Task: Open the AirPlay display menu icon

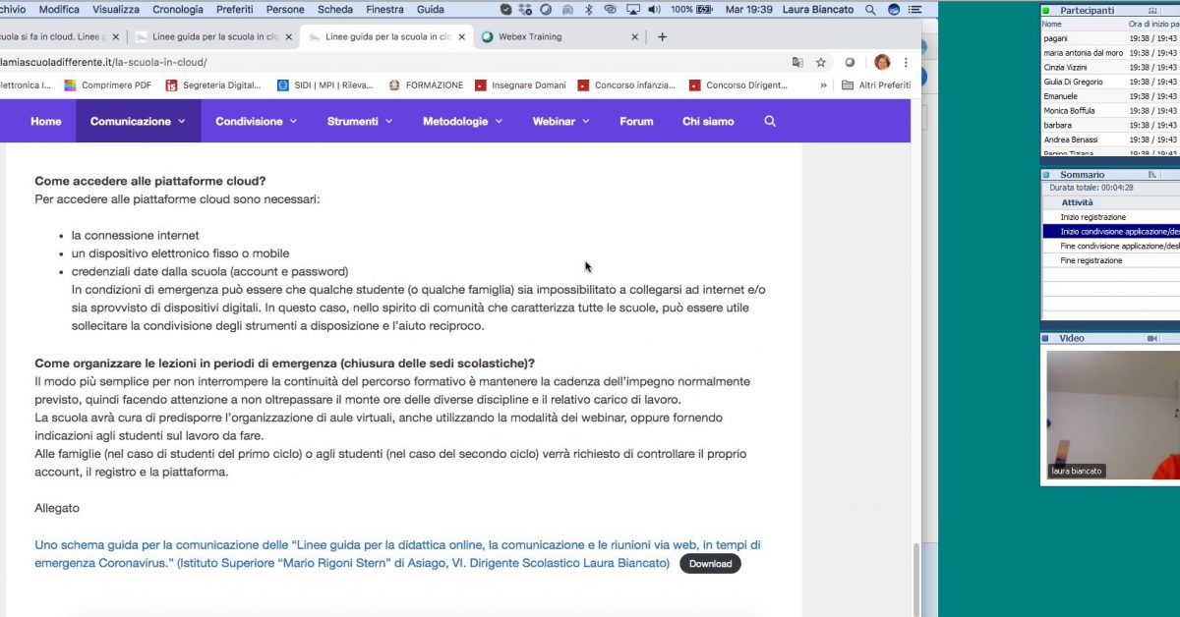Action: point(632,9)
